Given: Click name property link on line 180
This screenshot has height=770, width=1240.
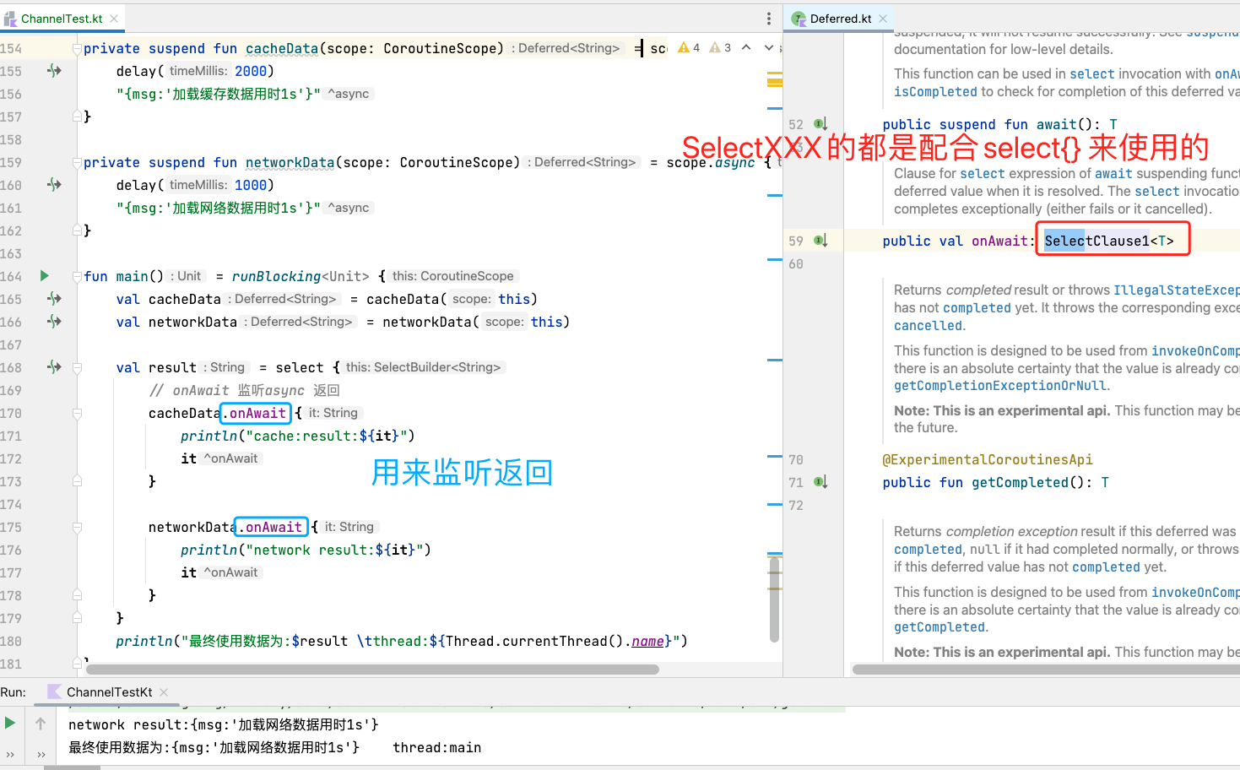Looking at the screenshot, I should pyautogui.click(x=647, y=641).
